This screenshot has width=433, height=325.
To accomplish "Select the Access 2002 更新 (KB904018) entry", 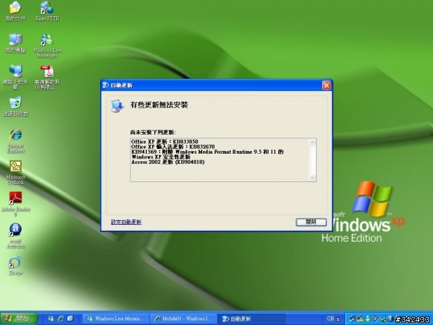I will coord(168,162).
